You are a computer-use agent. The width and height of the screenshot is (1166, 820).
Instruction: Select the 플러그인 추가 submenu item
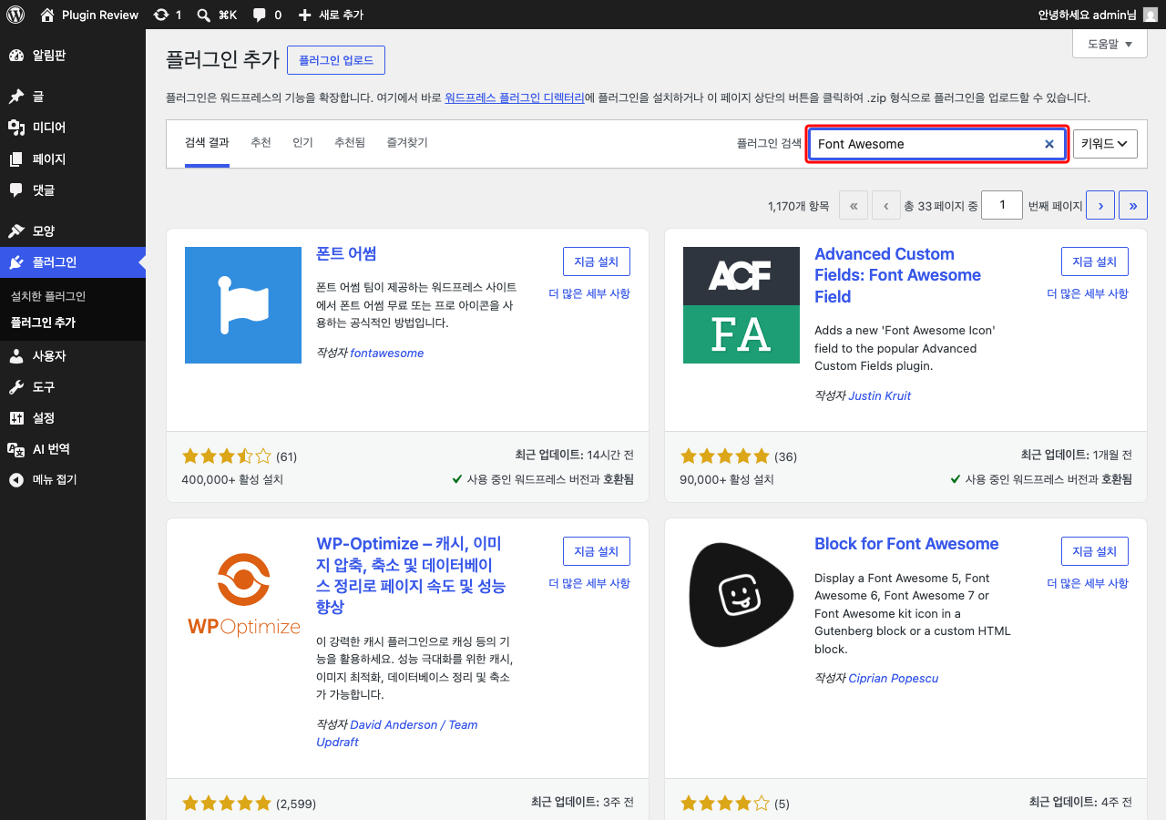click(x=43, y=323)
